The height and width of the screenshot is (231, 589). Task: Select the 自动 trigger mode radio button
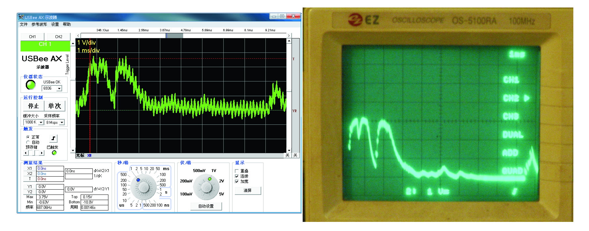pos(28,142)
